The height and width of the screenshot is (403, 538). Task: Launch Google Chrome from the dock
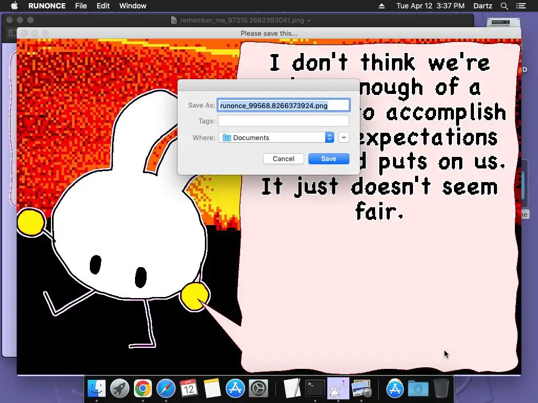point(143,389)
